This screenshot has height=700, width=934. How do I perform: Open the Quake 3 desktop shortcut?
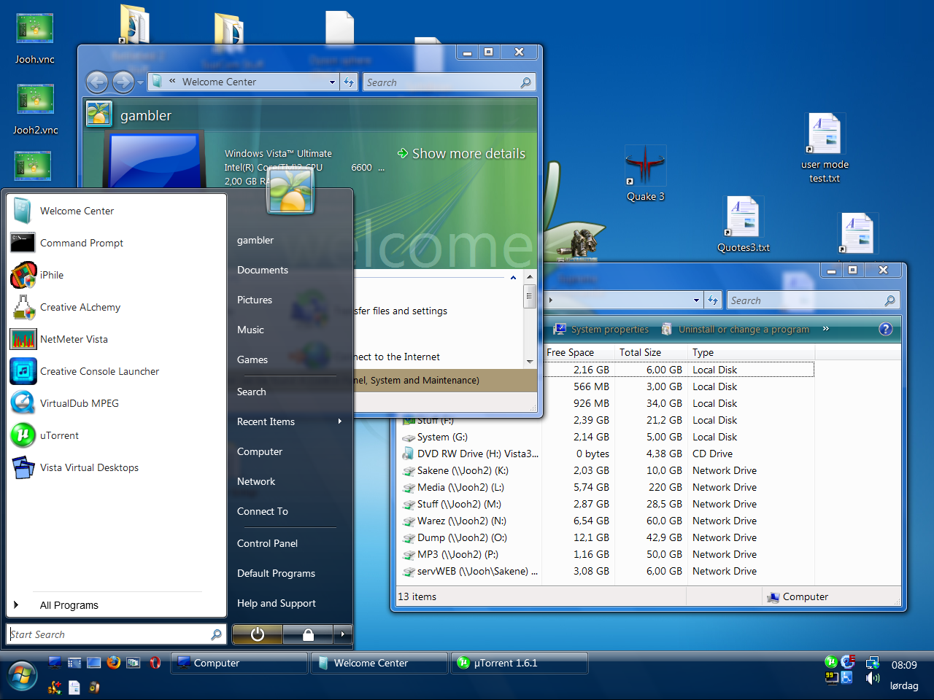[x=645, y=174]
